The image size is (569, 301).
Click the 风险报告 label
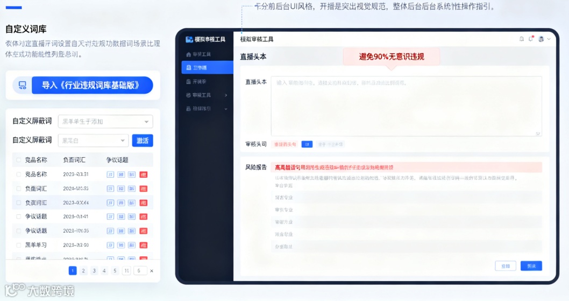pos(256,167)
